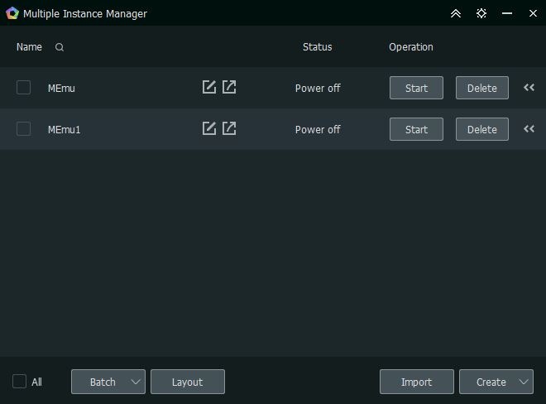Close the Multiple Instance Manager window

click(x=533, y=13)
